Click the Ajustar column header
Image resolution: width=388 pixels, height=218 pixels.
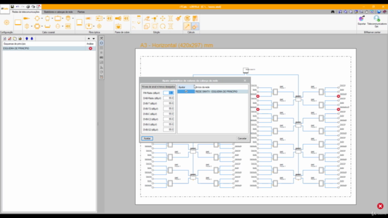pyautogui.click(x=186, y=87)
